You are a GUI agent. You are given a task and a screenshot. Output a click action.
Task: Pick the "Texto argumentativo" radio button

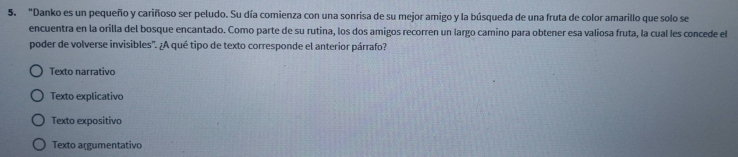tap(39, 145)
